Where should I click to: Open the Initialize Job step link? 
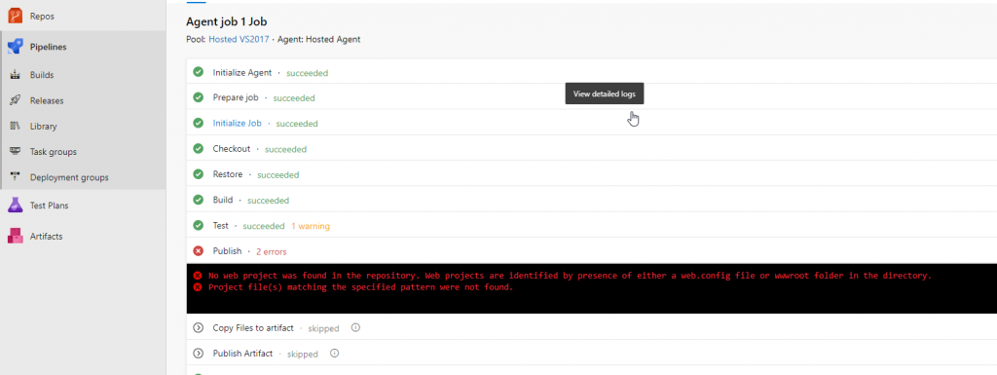[x=238, y=124]
